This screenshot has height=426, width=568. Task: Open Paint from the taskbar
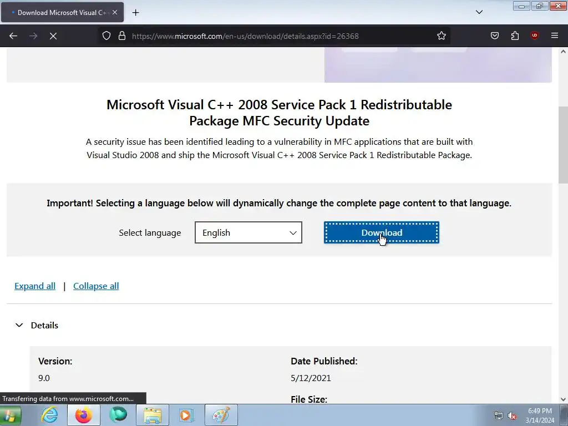pyautogui.click(x=221, y=415)
